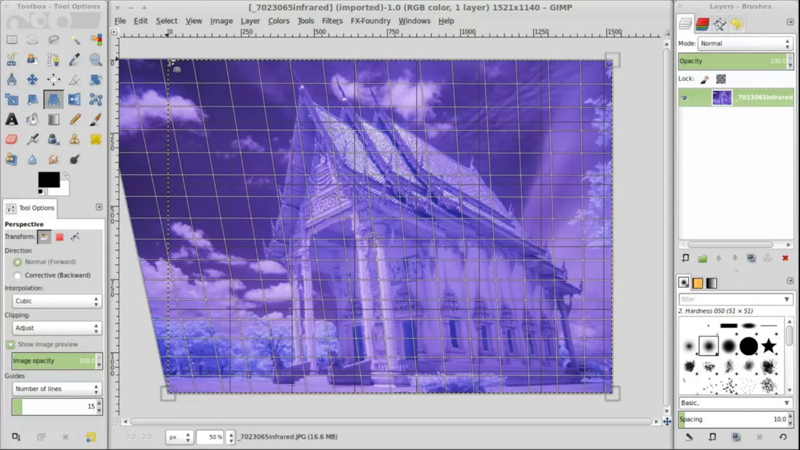800x450 pixels.
Task: Open the Adjust clipping dropdown
Action: point(57,328)
